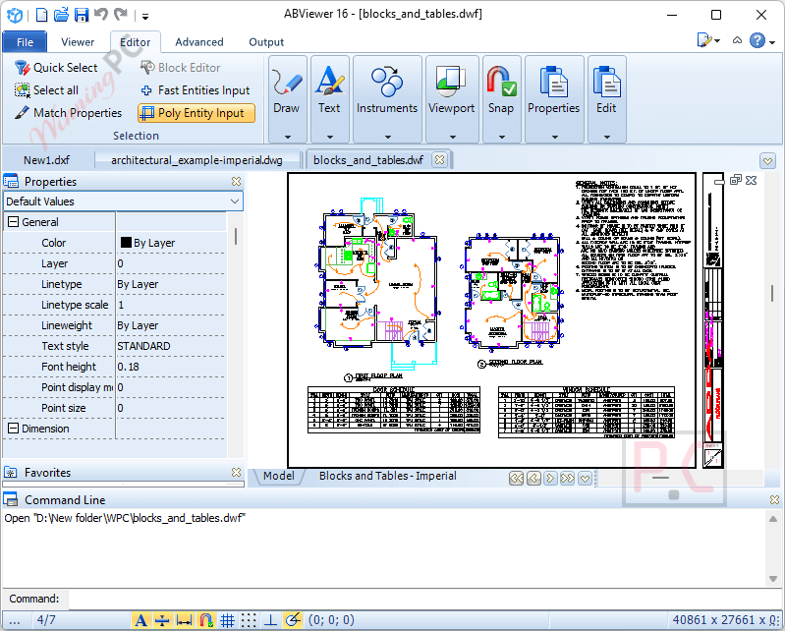Toggle the dotted grid snap status icon

pyautogui.click(x=249, y=620)
